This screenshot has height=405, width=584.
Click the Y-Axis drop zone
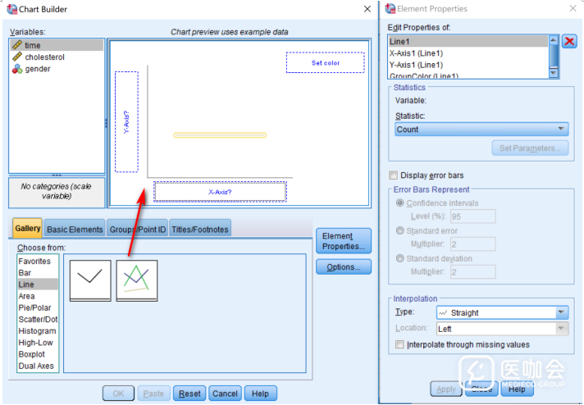tap(126, 121)
